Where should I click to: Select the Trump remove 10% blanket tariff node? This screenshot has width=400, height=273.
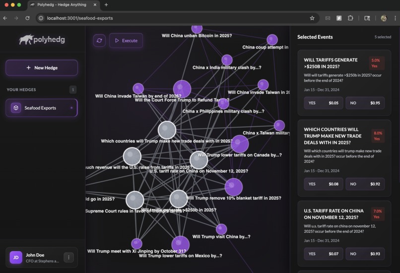pos(233,187)
